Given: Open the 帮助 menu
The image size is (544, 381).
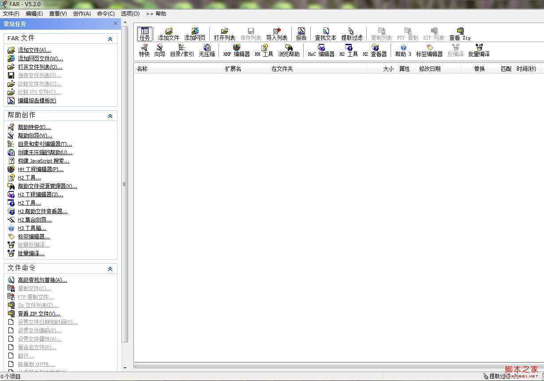Looking at the screenshot, I should [x=161, y=14].
